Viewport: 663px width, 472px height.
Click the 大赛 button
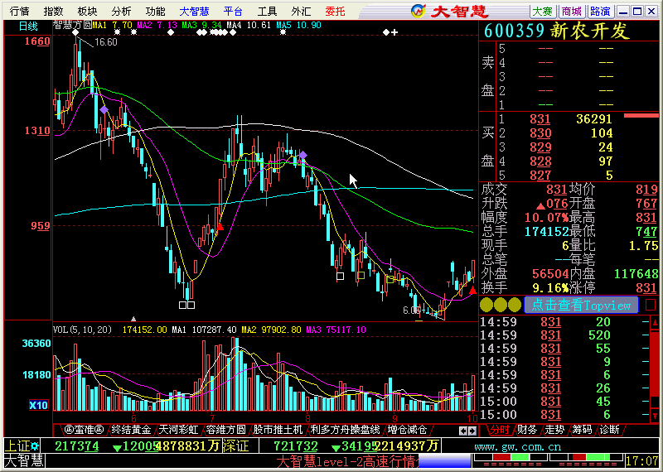click(543, 12)
